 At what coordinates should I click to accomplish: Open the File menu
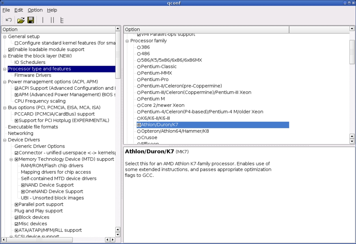(x=6, y=10)
